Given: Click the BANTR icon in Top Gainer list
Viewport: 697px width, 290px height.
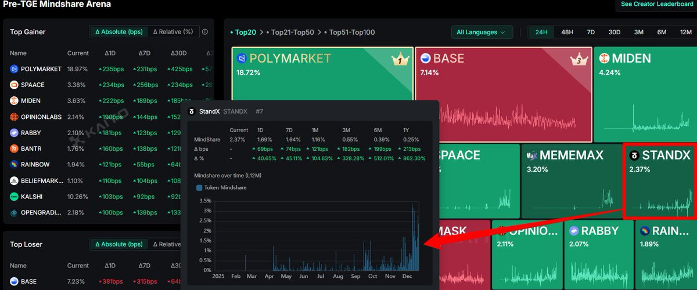Looking at the screenshot, I should [14, 148].
